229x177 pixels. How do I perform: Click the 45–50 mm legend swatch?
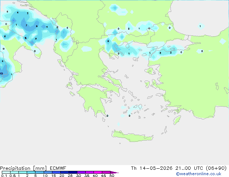pyautogui.click(x=106, y=172)
